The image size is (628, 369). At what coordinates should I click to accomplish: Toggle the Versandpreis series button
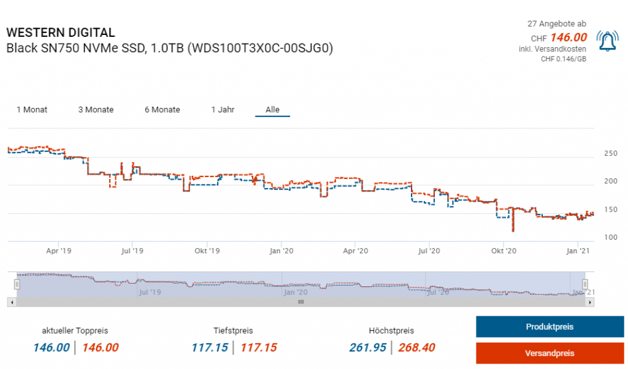point(549,354)
